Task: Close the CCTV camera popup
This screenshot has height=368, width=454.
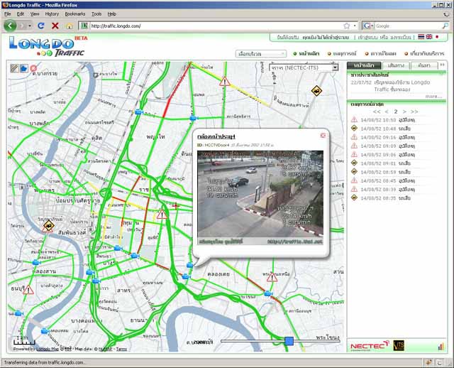Action: [x=323, y=136]
